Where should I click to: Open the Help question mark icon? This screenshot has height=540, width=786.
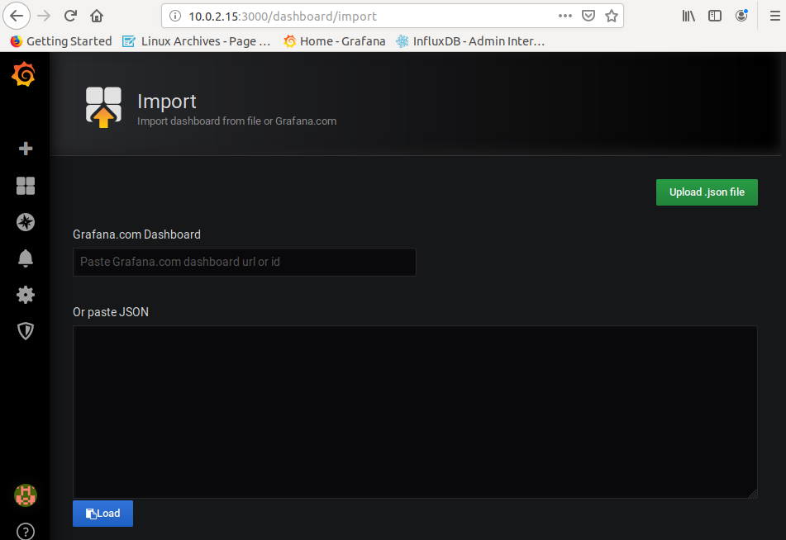tap(26, 532)
